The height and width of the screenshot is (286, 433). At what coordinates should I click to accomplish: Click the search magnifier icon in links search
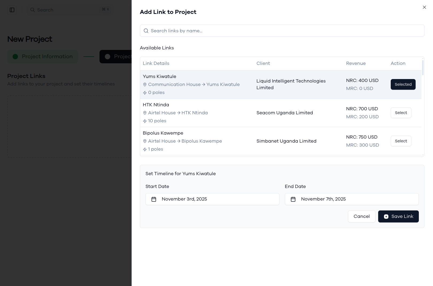pos(146,31)
